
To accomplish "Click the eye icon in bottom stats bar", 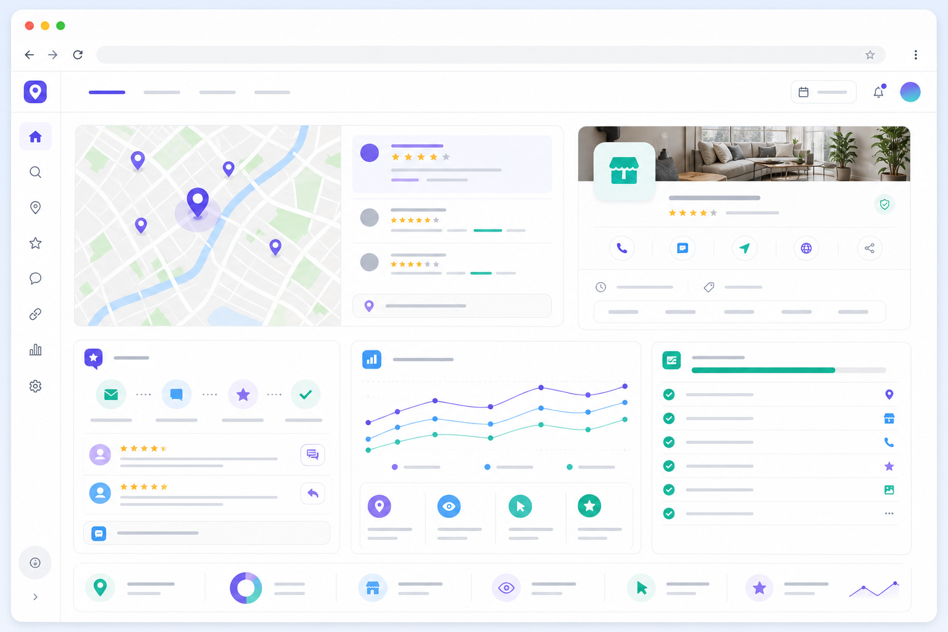I will 506,588.
